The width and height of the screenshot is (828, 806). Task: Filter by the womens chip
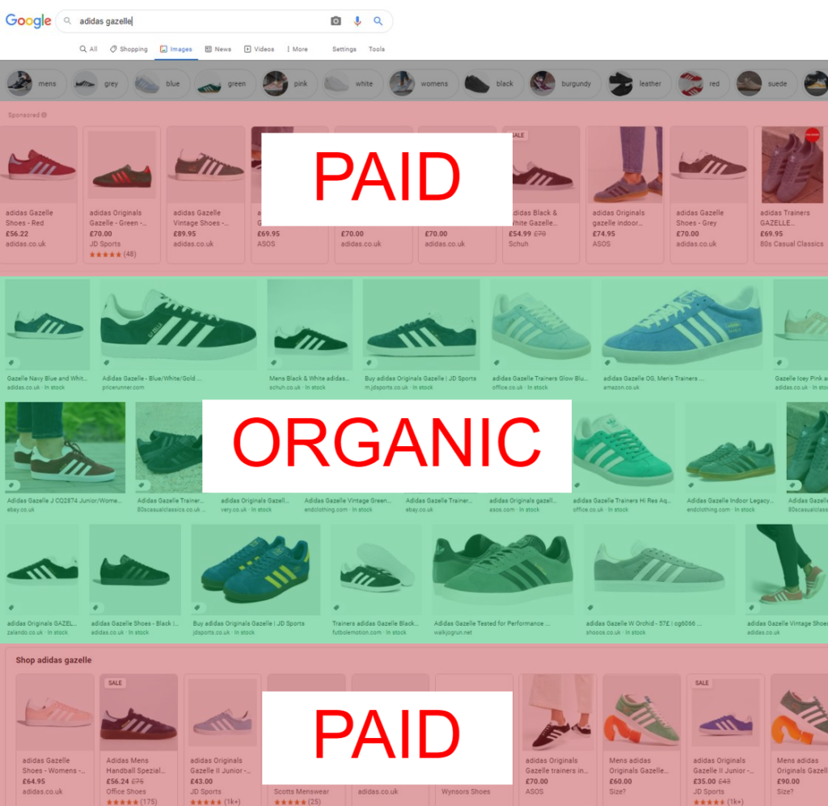423,83
